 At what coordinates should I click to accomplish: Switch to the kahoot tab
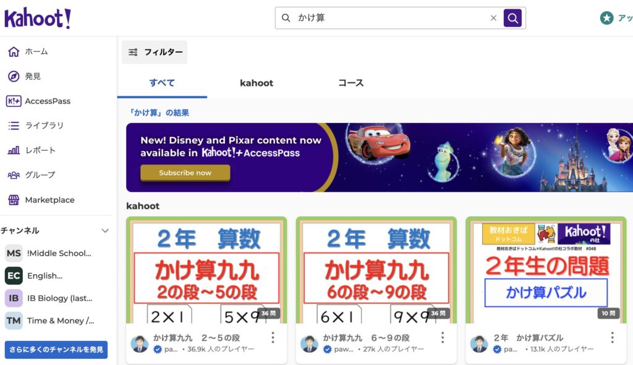(257, 83)
